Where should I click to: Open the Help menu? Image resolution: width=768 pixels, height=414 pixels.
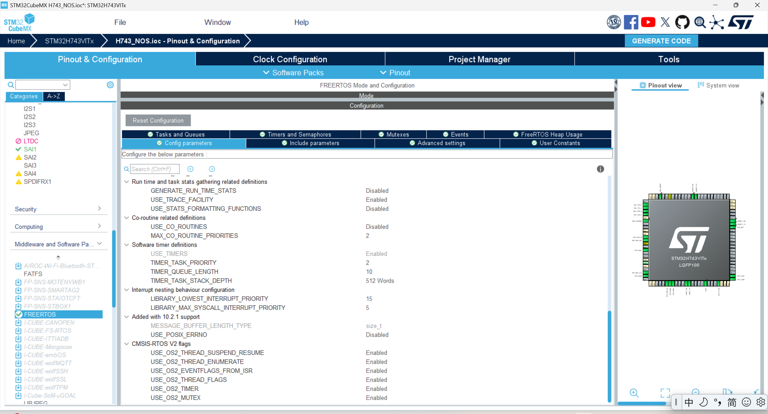(x=301, y=22)
